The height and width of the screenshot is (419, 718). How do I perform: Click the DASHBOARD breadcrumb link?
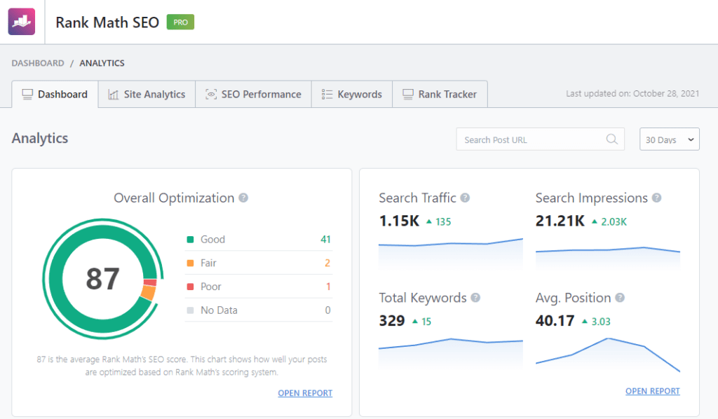coord(38,63)
